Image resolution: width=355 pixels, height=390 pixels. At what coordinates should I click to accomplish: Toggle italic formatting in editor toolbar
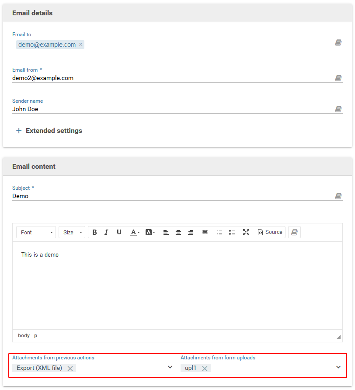click(x=106, y=232)
